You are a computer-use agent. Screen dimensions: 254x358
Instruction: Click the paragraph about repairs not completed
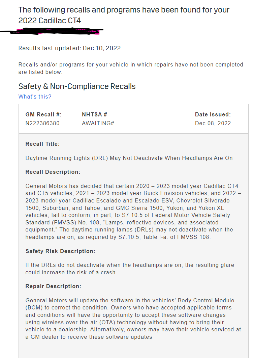coord(130,68)
